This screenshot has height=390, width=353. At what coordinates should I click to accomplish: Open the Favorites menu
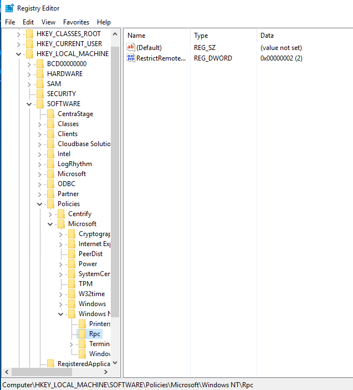tap(76, 22)
